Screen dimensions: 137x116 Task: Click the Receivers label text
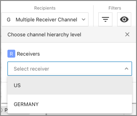pyautogui.click(x=28, y=54)
